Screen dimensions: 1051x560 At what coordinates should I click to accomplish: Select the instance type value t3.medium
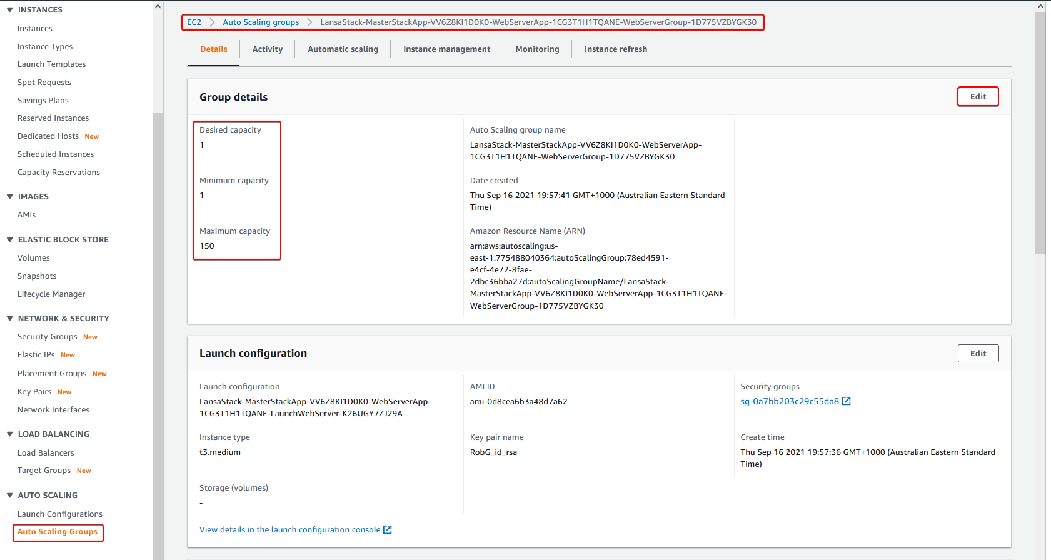coord(220,452)
